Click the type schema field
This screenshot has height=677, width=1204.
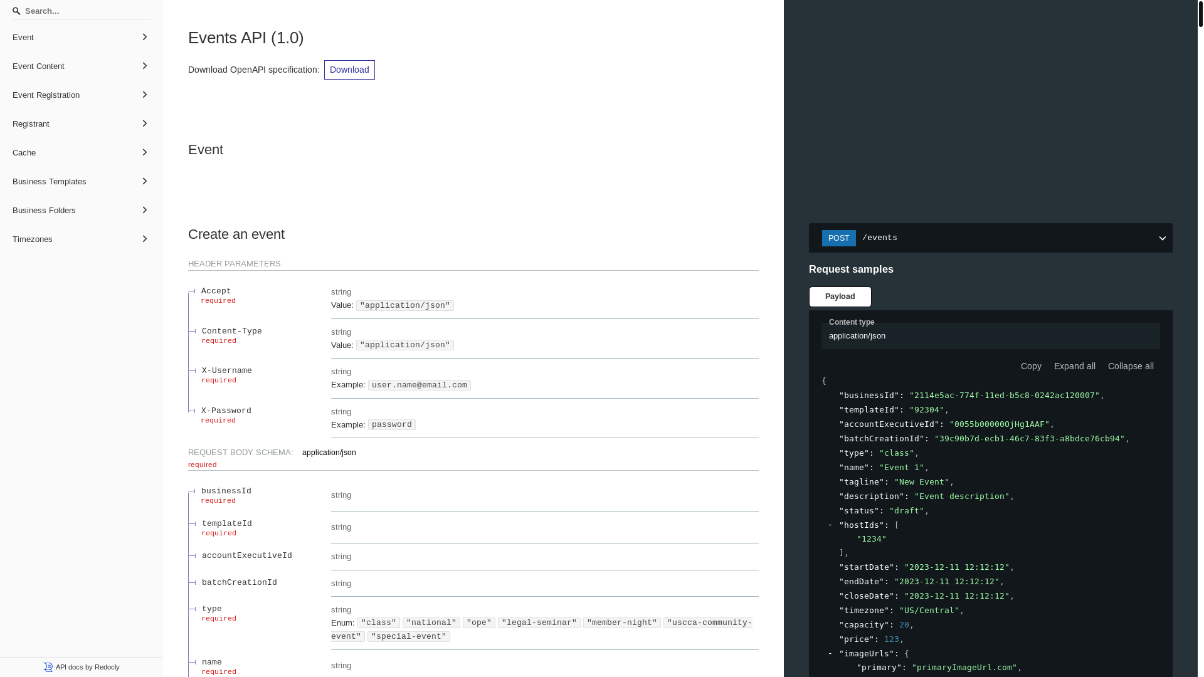click(x=212, y=609)
